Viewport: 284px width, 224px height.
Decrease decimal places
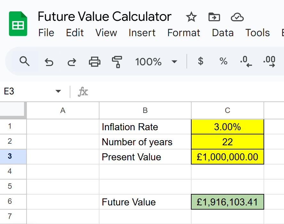click(246, 61)
